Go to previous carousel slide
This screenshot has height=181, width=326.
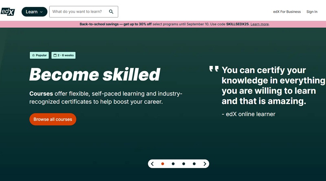(x=152, y=164)
